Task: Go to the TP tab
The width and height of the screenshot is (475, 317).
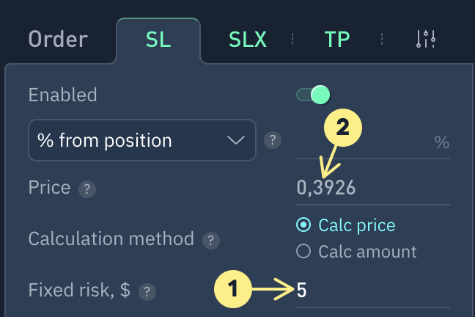Action: (x=336, y=39)
